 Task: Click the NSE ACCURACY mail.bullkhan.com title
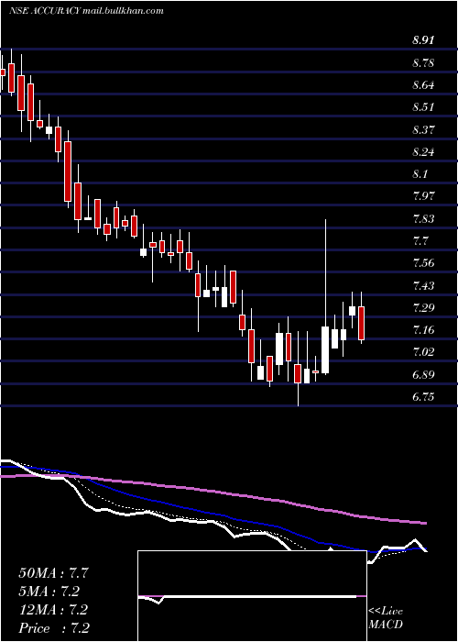(87, 11)
